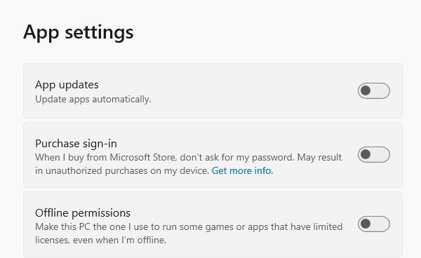This screenshot has width=421, height=258.
Task: Enable the Purchase sign-in switch
Action: pyautogui.click(x=374, y=154)
